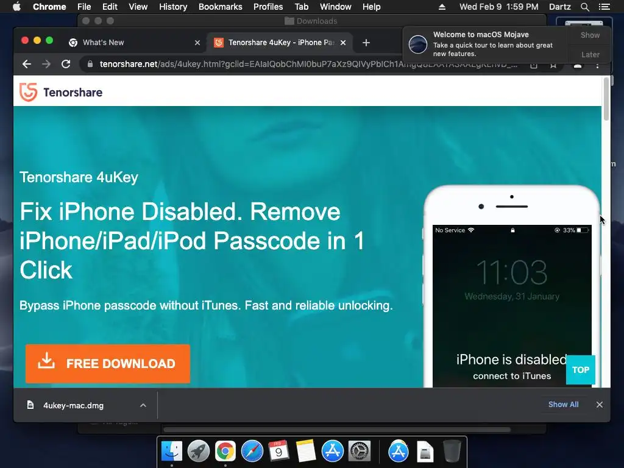
Task: Open the first App Store Dock icon
Action: point(332,452)
